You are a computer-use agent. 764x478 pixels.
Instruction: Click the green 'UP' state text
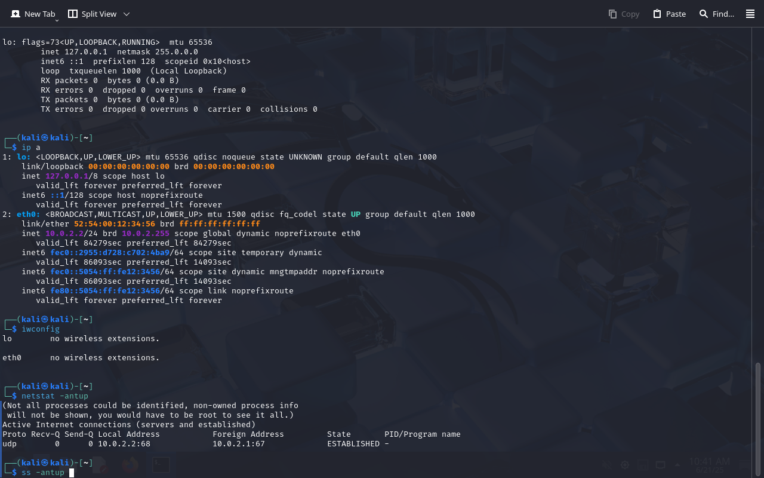[x=356, y=215]
